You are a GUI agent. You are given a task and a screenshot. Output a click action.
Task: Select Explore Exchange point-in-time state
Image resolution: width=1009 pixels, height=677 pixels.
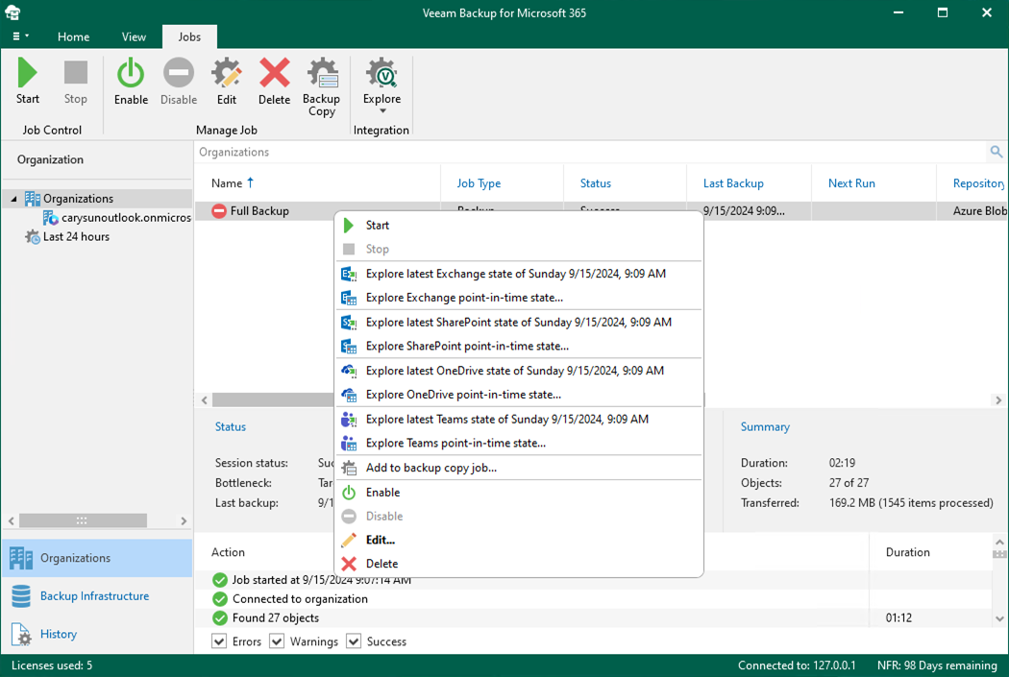519,298
